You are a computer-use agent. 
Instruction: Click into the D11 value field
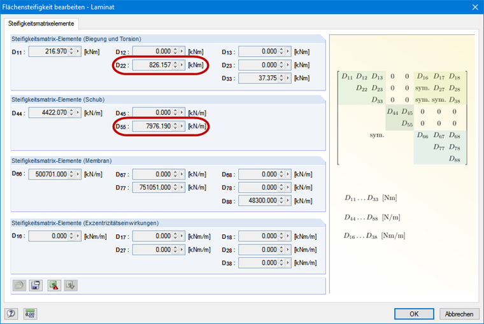pos(48,52)
